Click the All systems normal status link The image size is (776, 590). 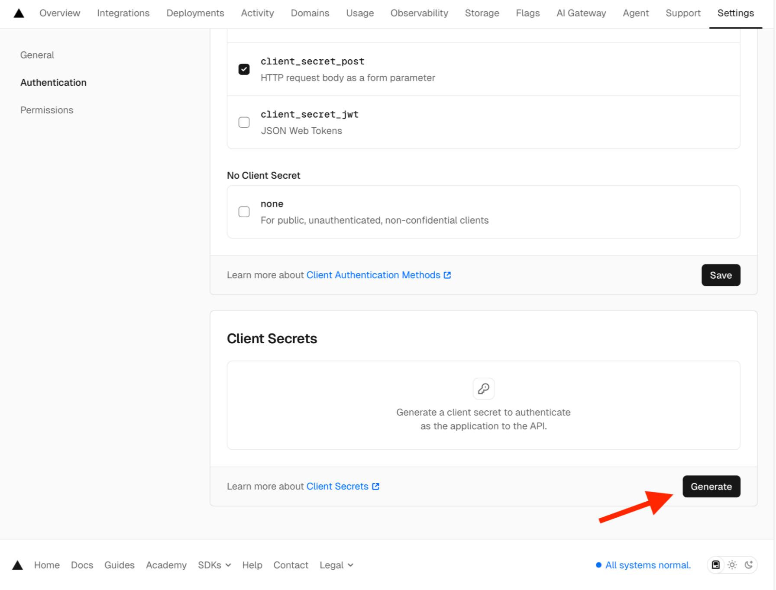click(647, 565)
